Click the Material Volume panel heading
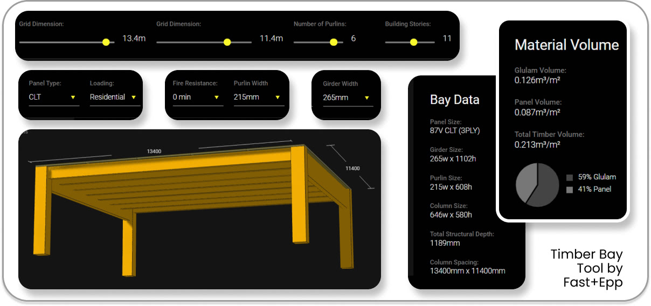Screen dimensions: 651x306 pos(566,45)
